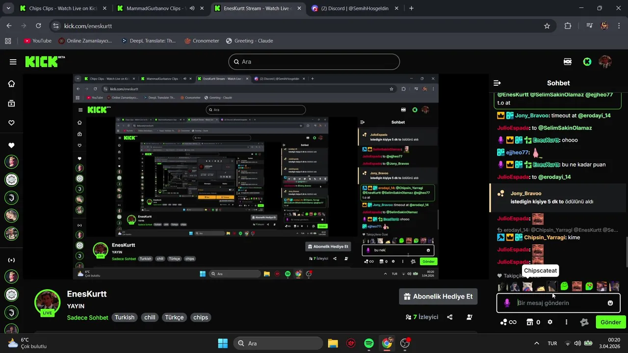
Task: Click the follow user icon beside share
Action: tap(470, 317)
